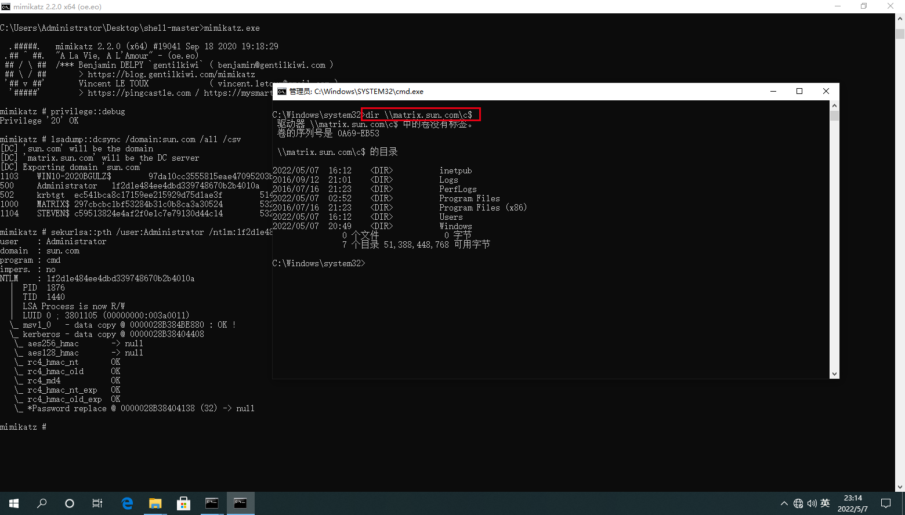The image size is (905, 515).
Task: Minimize the mimikatz window
Action: click(x=837, y=6)
